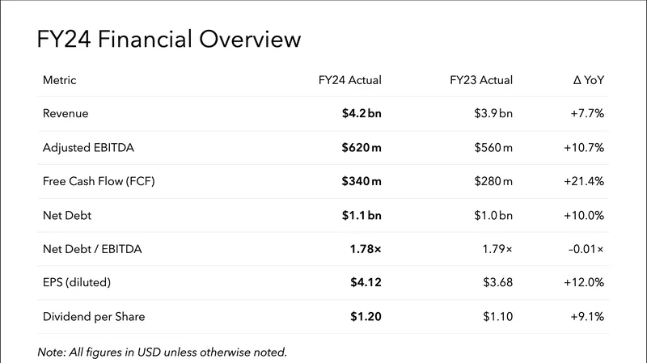This screenshot has height=363, width=647.
Task: Select the Metric column header
Action: (x=60, y=80)
